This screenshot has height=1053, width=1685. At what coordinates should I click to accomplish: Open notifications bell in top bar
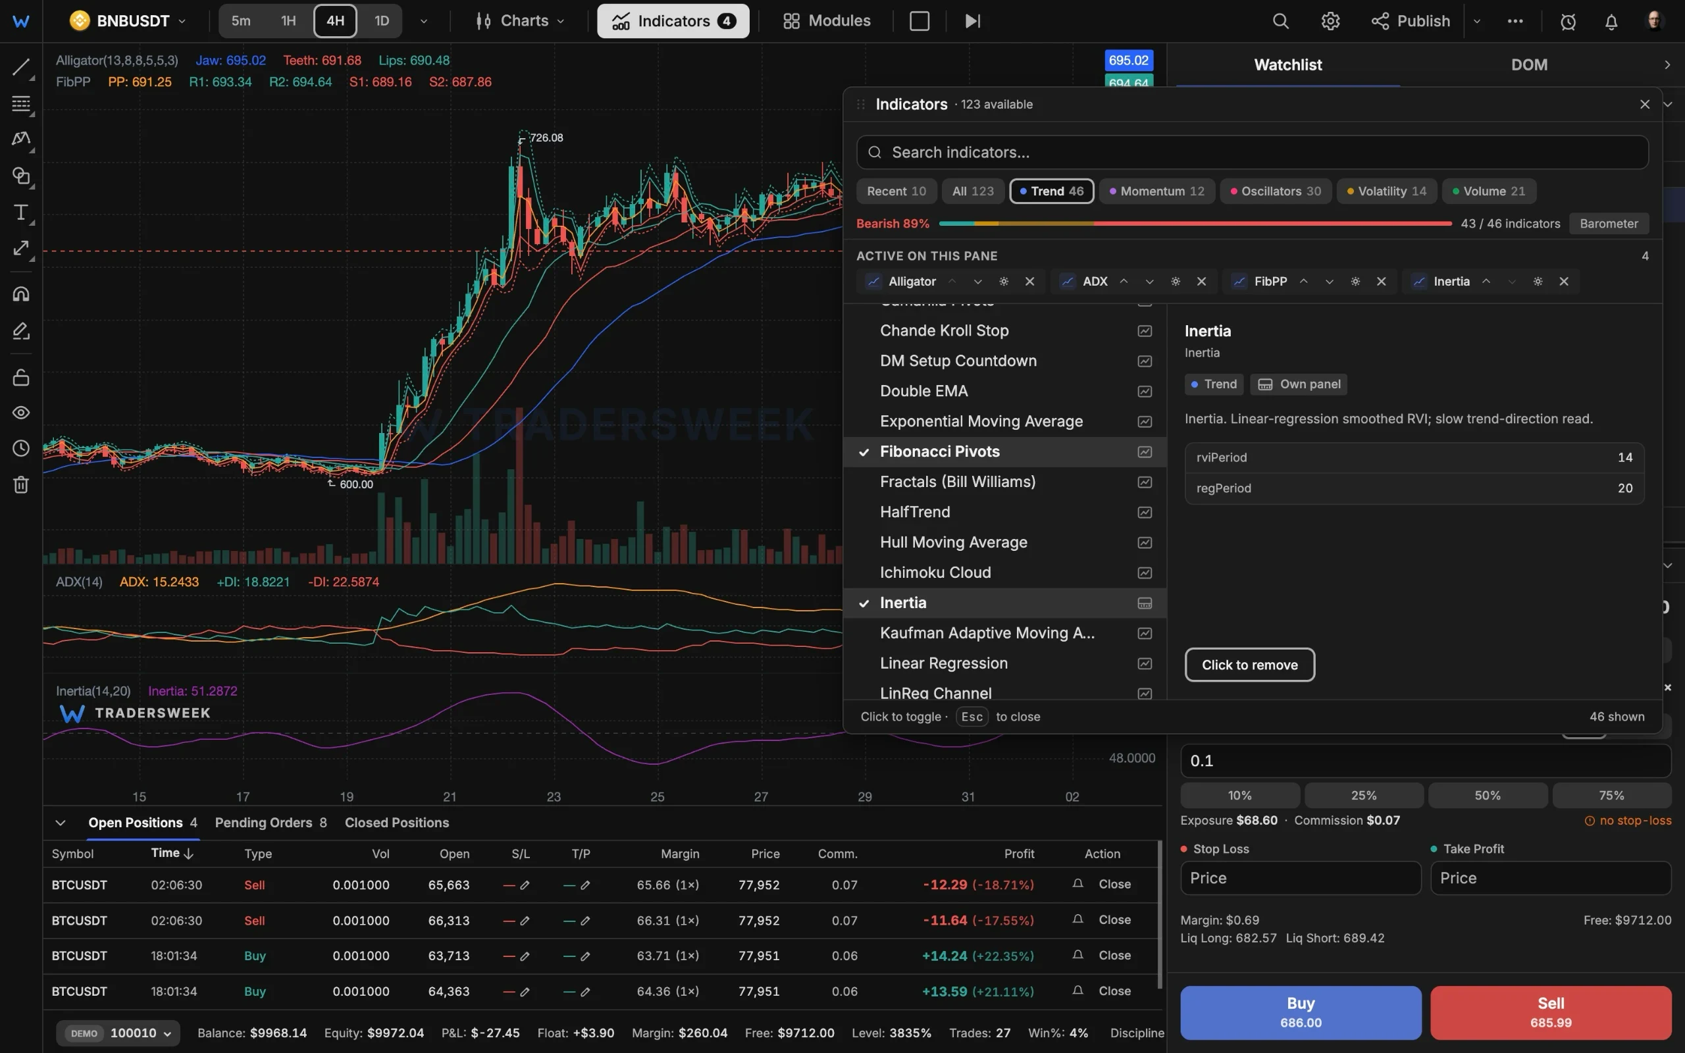tap(1611, 22)
